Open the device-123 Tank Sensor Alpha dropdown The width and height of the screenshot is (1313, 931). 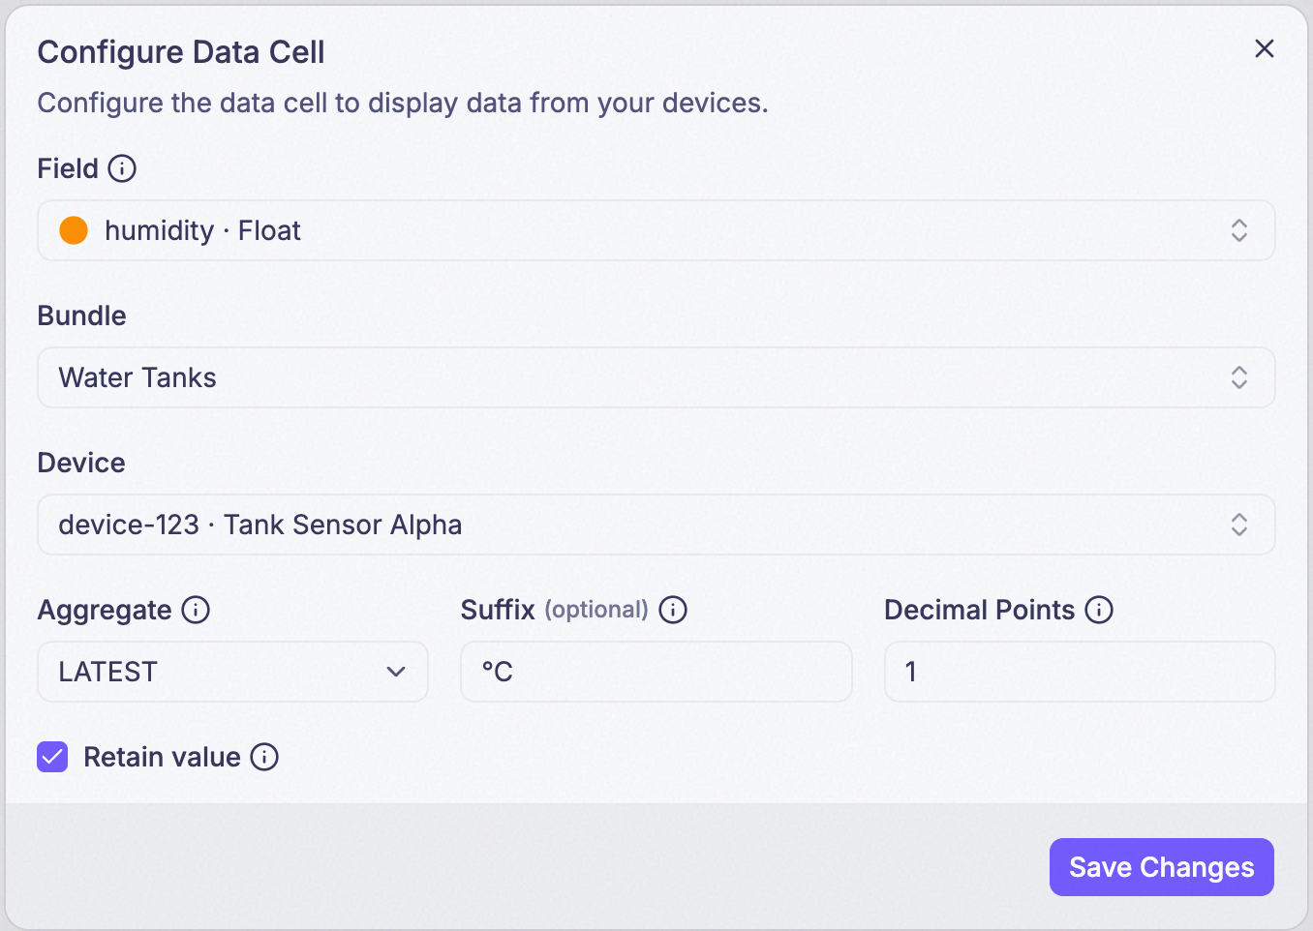tap(656, 525)
